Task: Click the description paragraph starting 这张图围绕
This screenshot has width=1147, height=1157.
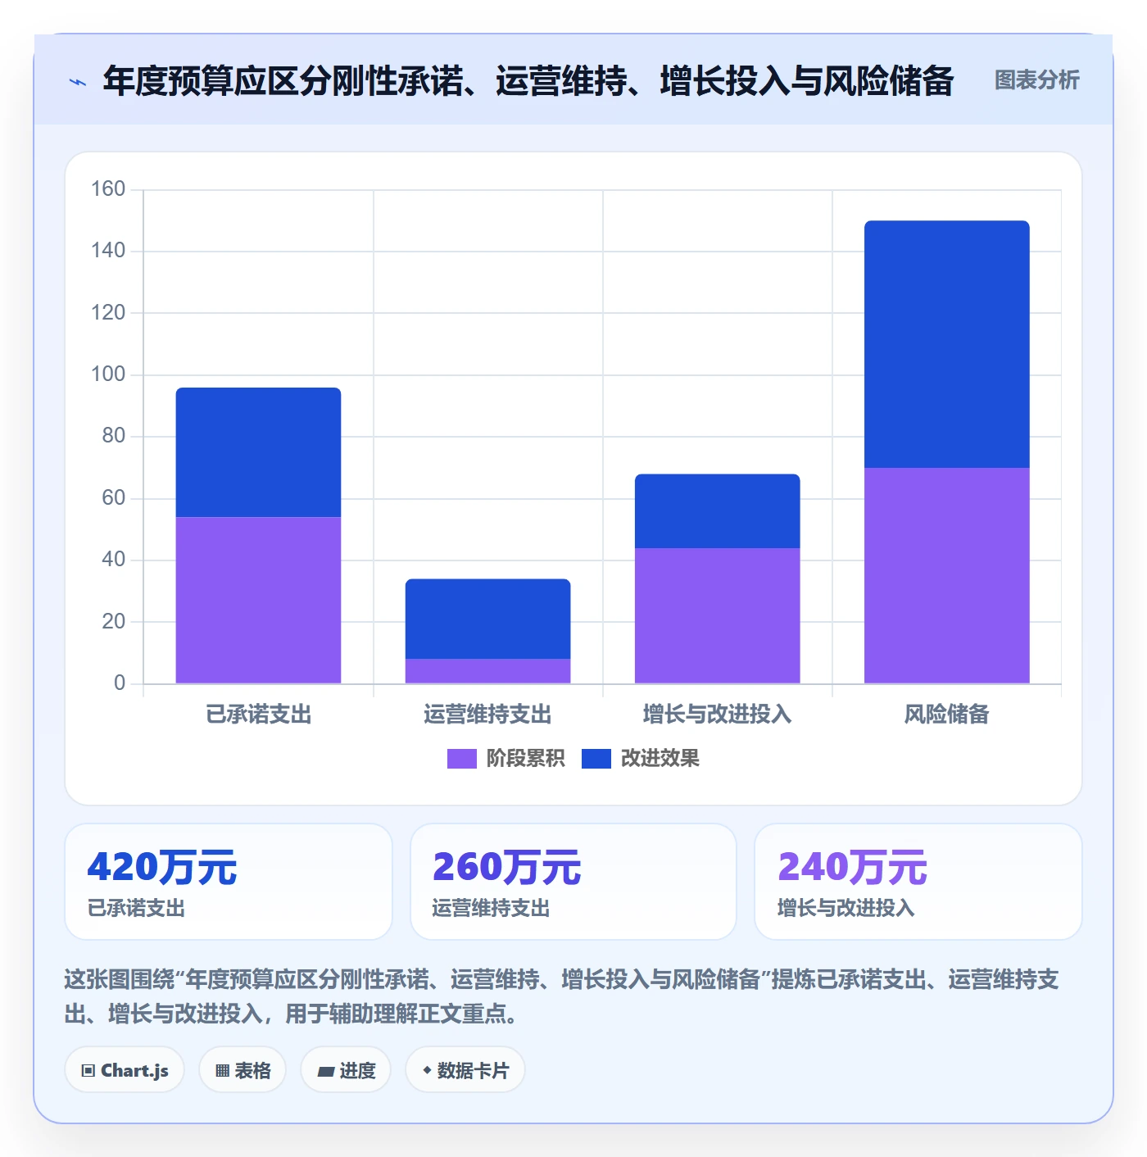Action: tap(562, 996)
